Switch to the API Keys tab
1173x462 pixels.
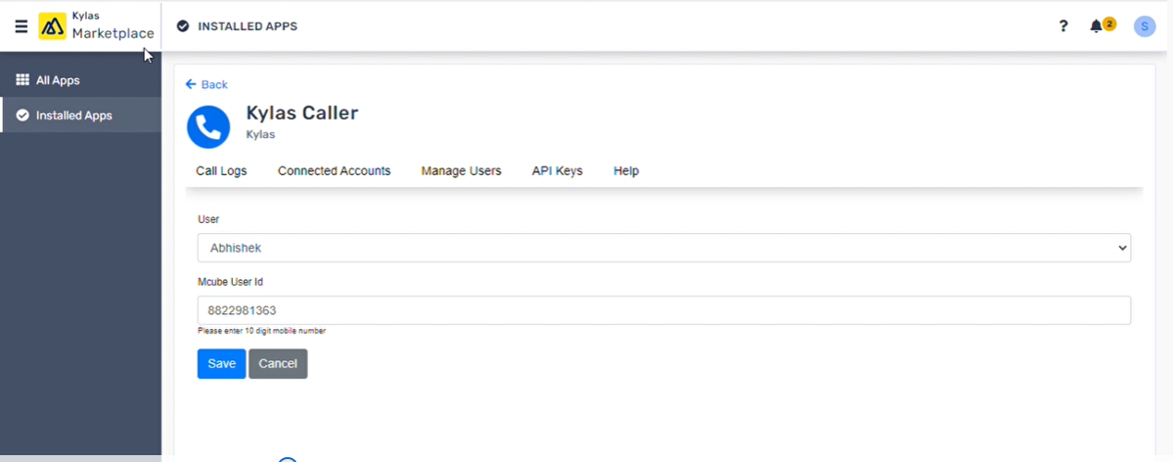point(558,170)
